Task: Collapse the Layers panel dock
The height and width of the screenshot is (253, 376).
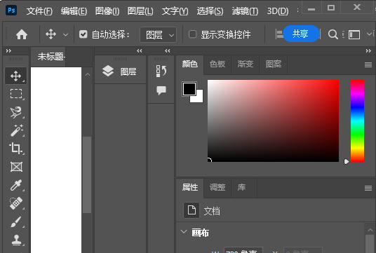Action: pyautogui.click(x=140, y=50)
